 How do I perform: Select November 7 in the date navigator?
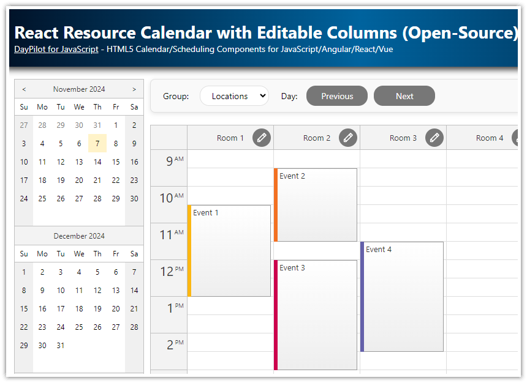97,143
